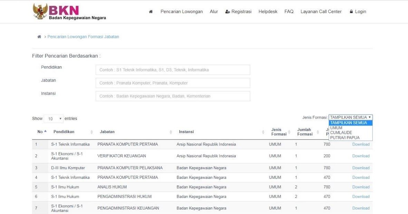The image size is (408, 214).
Task: Collapse the Jenis Formasi dropdown
Action: click(350, 118)
